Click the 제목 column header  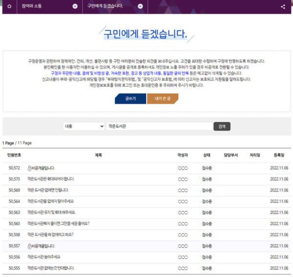(99, 155)
